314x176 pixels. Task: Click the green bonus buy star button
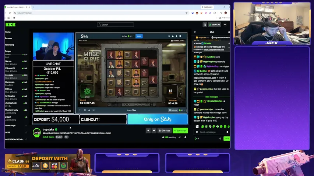(87, 91)
